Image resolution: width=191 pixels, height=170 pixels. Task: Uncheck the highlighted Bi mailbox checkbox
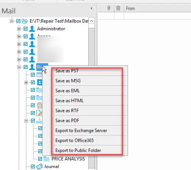[x=26, y=67]
